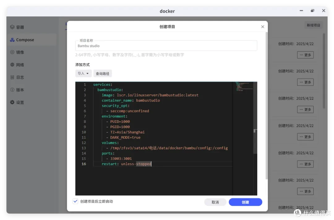Click into the 项目名称 input field
334x220 pixels.
(x=166, y=46)
